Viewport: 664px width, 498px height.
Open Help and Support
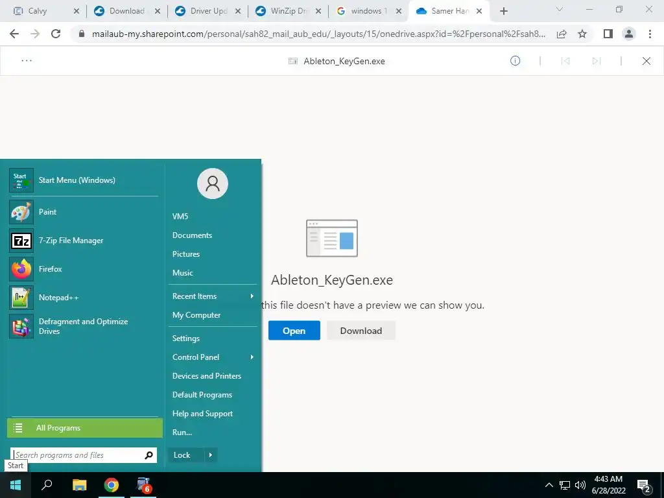(202, 414)
